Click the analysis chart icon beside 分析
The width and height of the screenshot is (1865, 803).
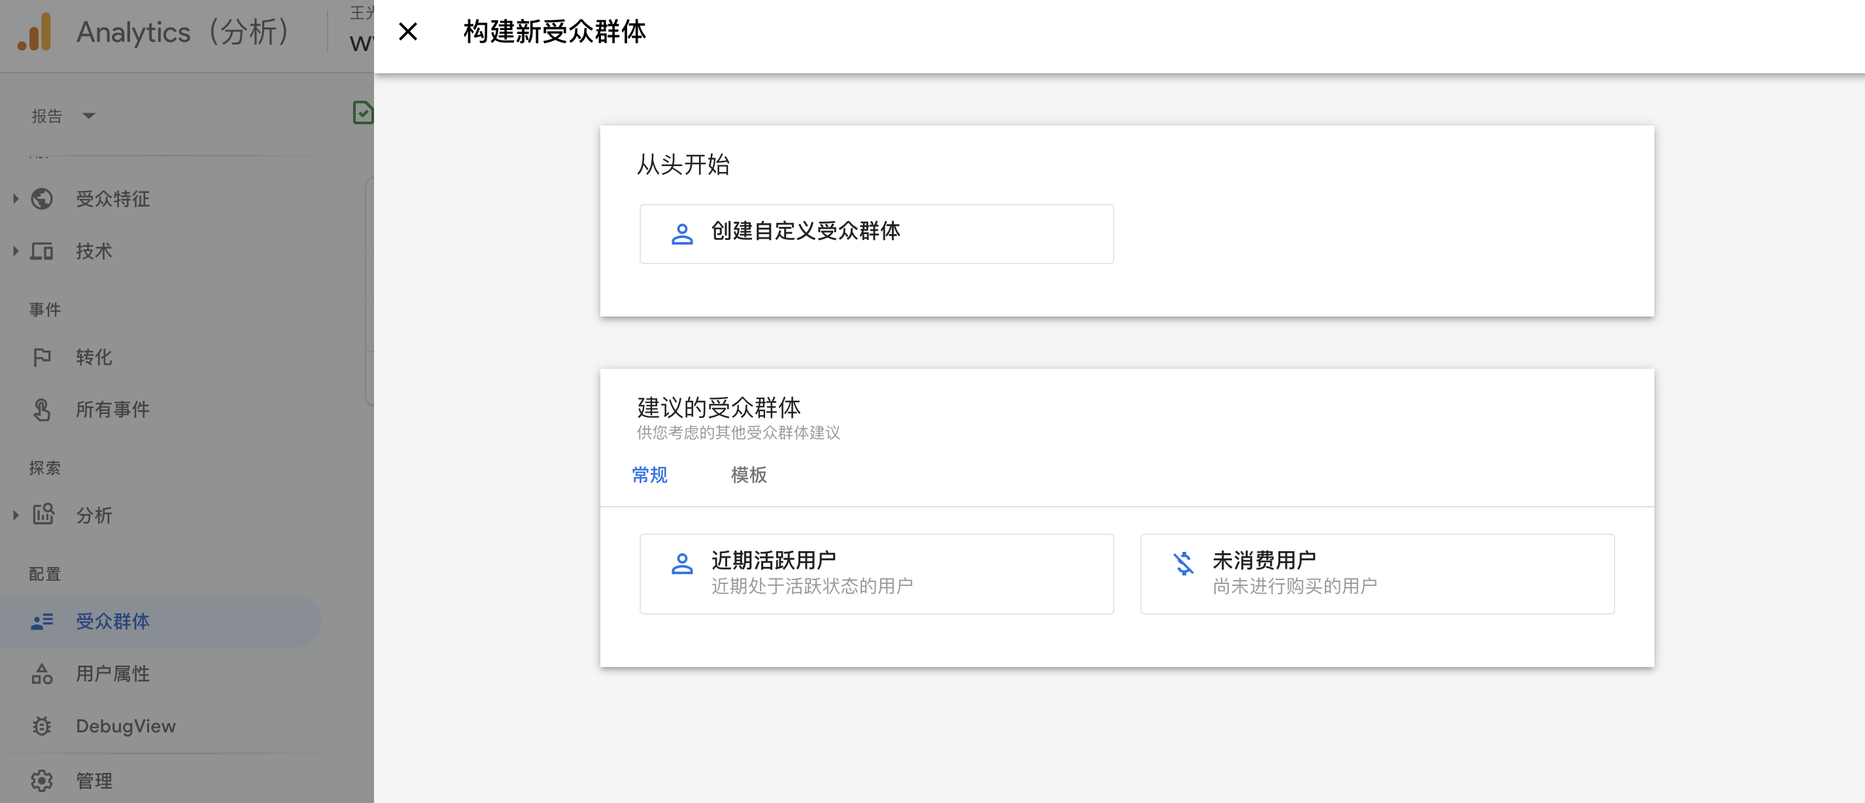43,514
